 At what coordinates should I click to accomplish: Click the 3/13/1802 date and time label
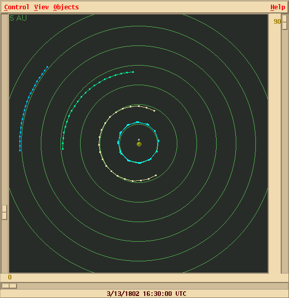tap(146, 294)
